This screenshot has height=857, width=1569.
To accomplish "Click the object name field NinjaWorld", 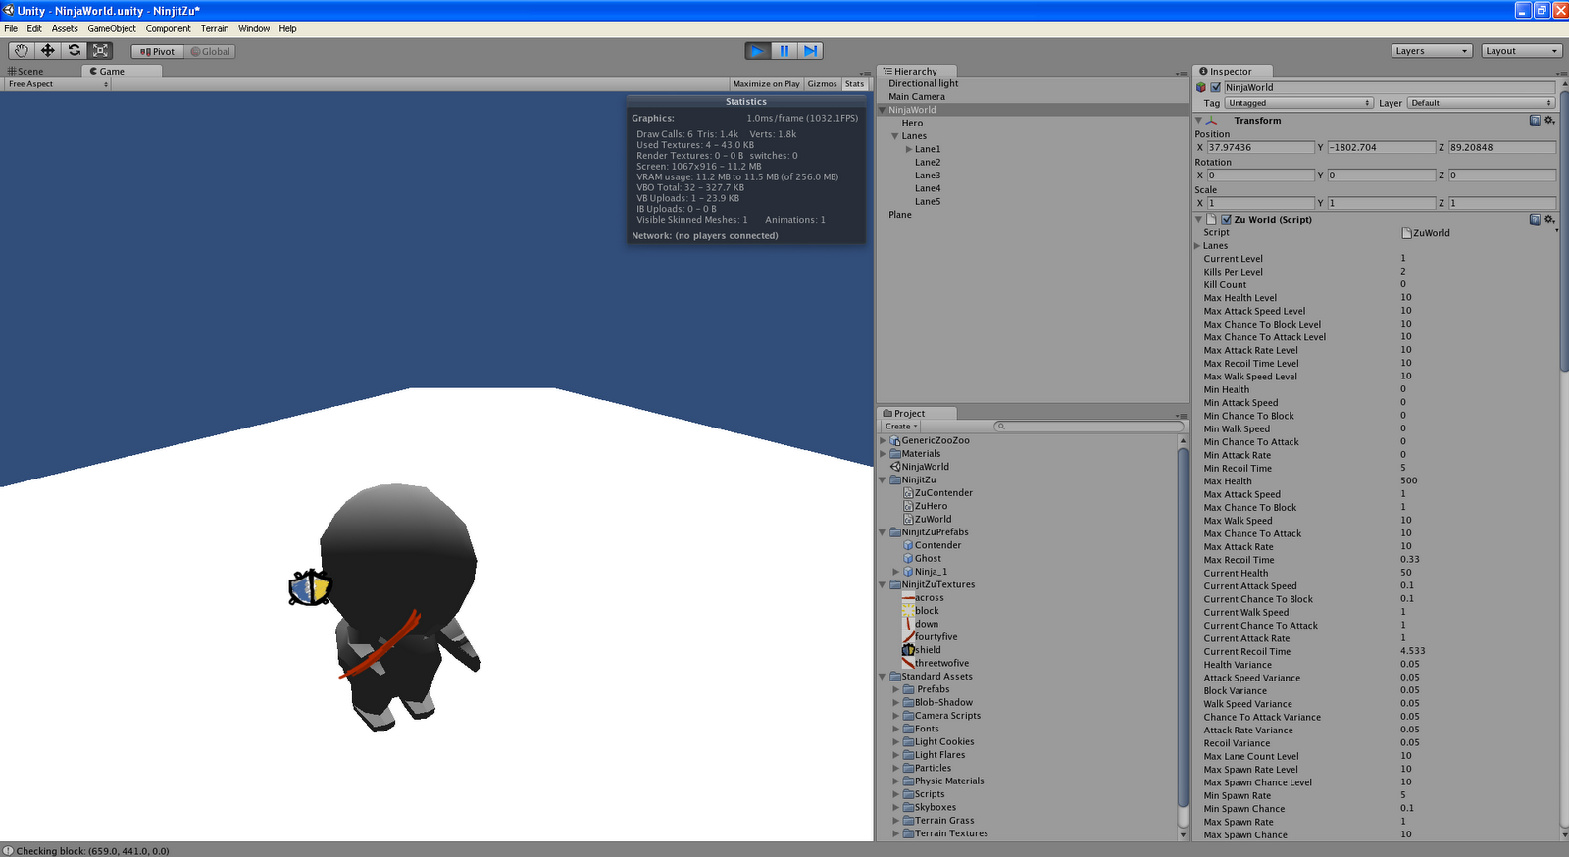I will click(x=1390, y=87).
